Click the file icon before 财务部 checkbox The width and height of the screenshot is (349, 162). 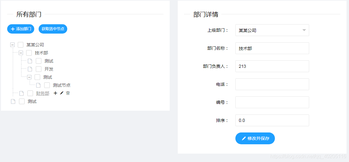[21, 93]
